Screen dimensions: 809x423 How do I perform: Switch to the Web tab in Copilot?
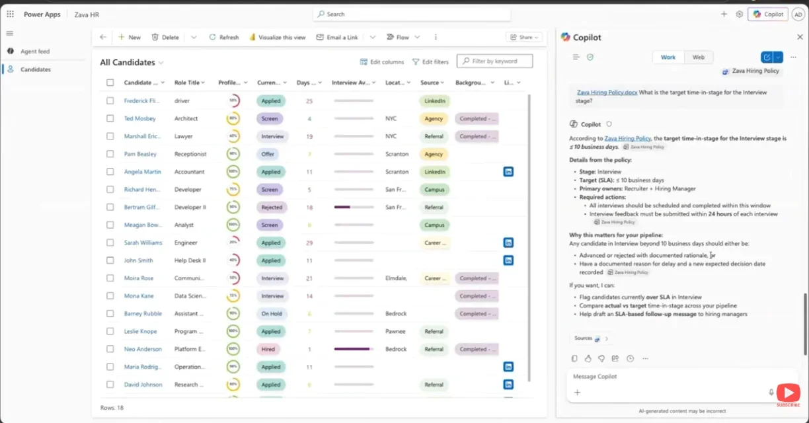(x=699, y=58)
